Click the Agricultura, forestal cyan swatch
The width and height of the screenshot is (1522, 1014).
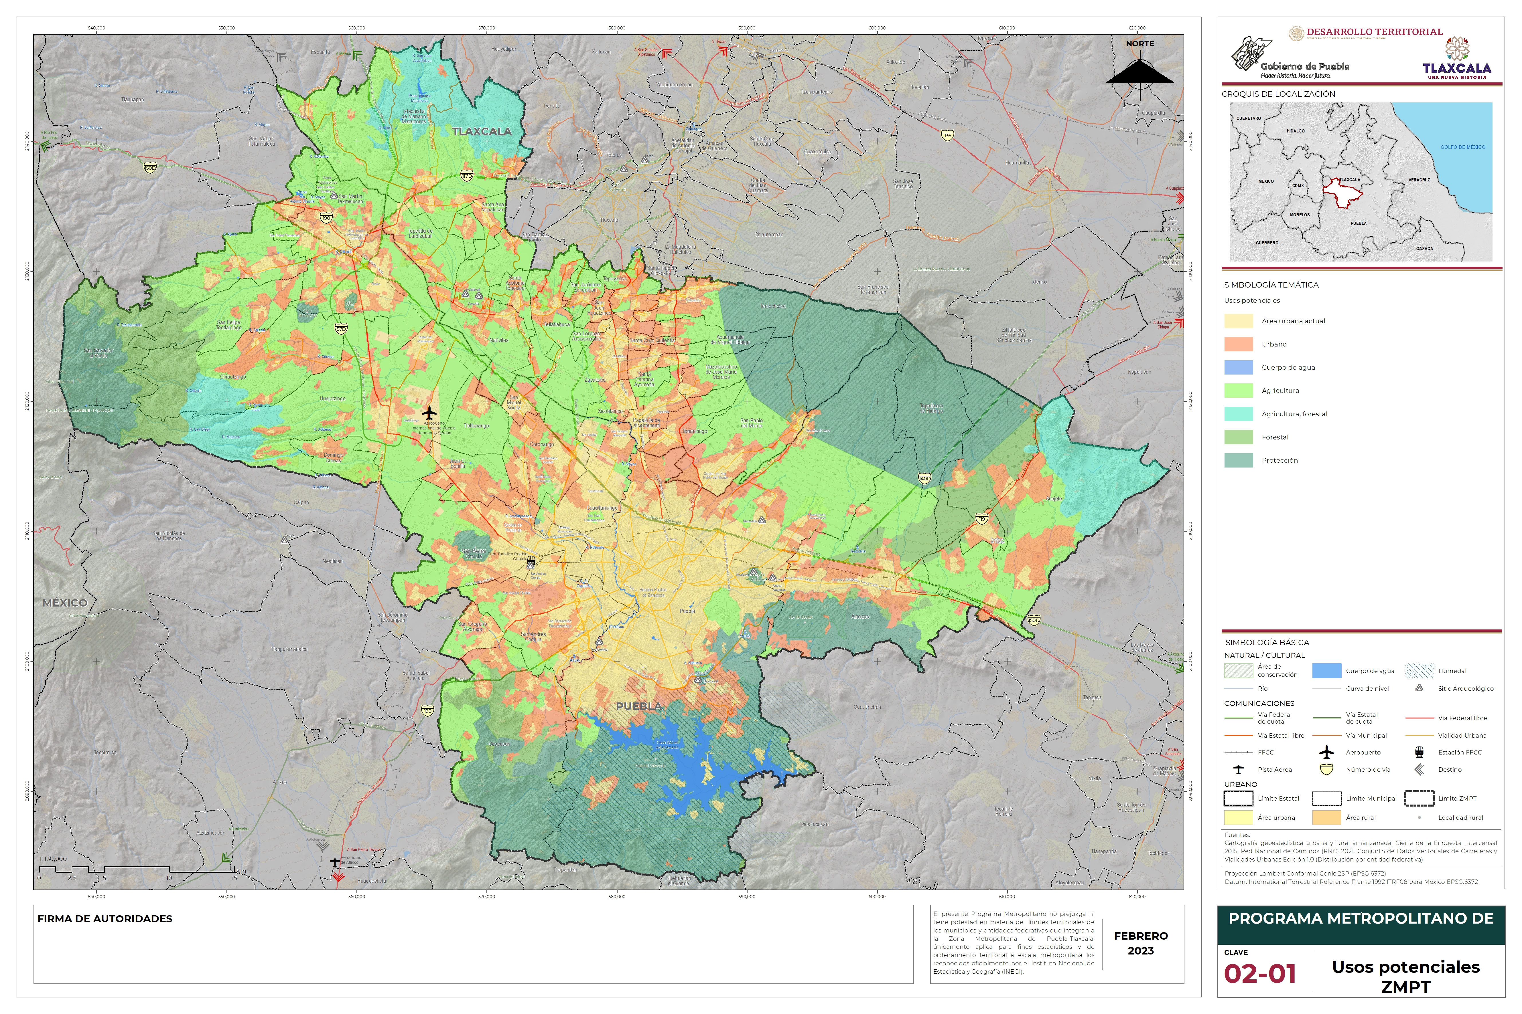click(x=1239, y=414)
